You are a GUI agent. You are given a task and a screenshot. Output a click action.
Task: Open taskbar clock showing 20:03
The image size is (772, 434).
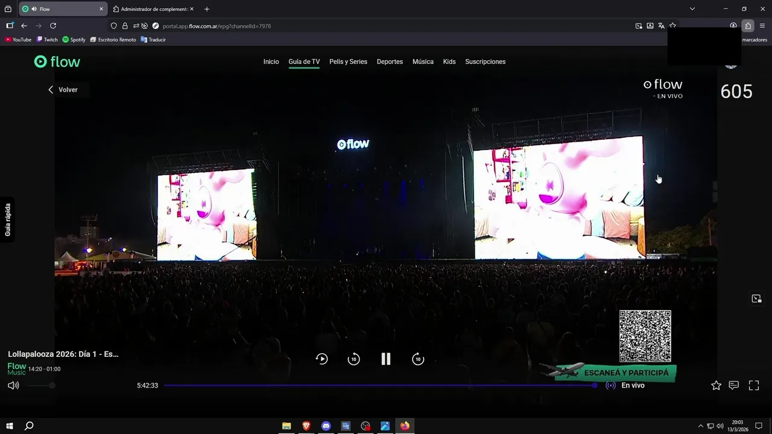(738, 426)
